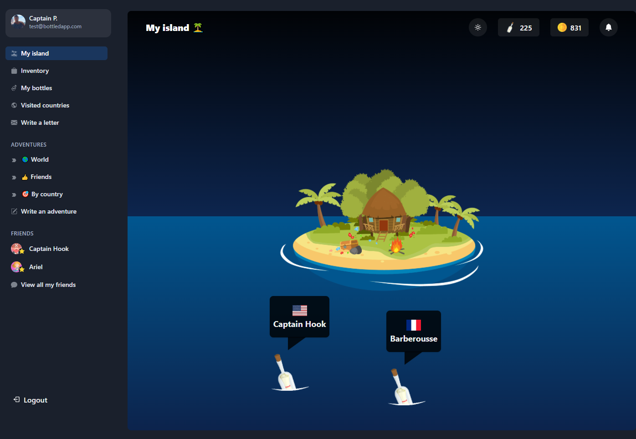This screenshot has width=636, height=439.
Task: Click the Inventory bag icon
Action: [x=14, y=71]
